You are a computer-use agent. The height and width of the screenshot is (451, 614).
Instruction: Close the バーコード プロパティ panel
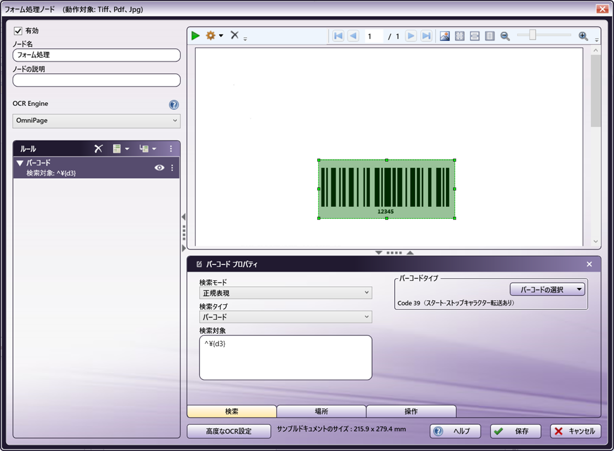[x=589, y=265]
